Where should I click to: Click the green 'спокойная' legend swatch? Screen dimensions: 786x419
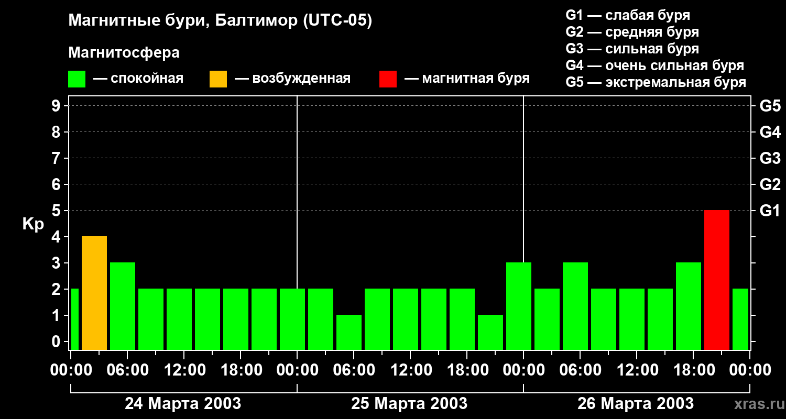(77, 79)
